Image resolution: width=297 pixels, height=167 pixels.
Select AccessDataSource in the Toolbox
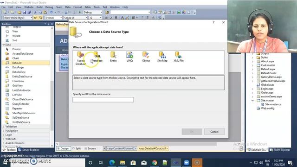click(x=23, y=54)
